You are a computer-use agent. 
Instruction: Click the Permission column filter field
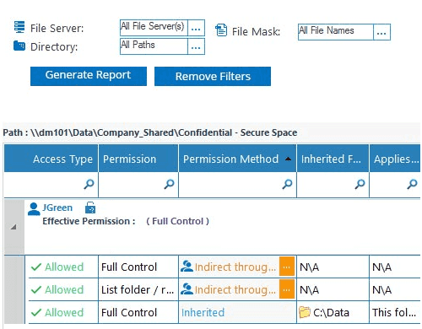coord(138,184)
